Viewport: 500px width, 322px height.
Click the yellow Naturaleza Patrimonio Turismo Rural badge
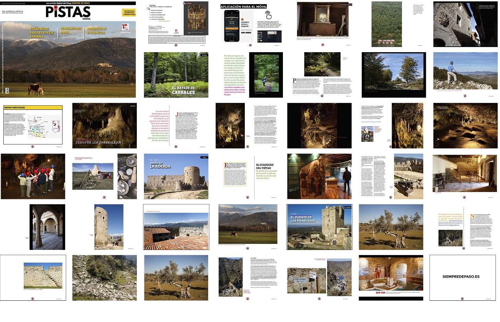129,13
